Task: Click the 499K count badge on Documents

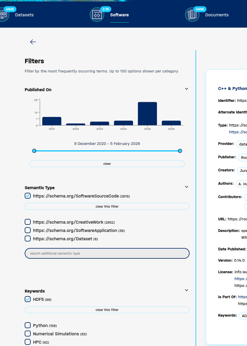Action: pyautogui.click(x=200, y=9)
